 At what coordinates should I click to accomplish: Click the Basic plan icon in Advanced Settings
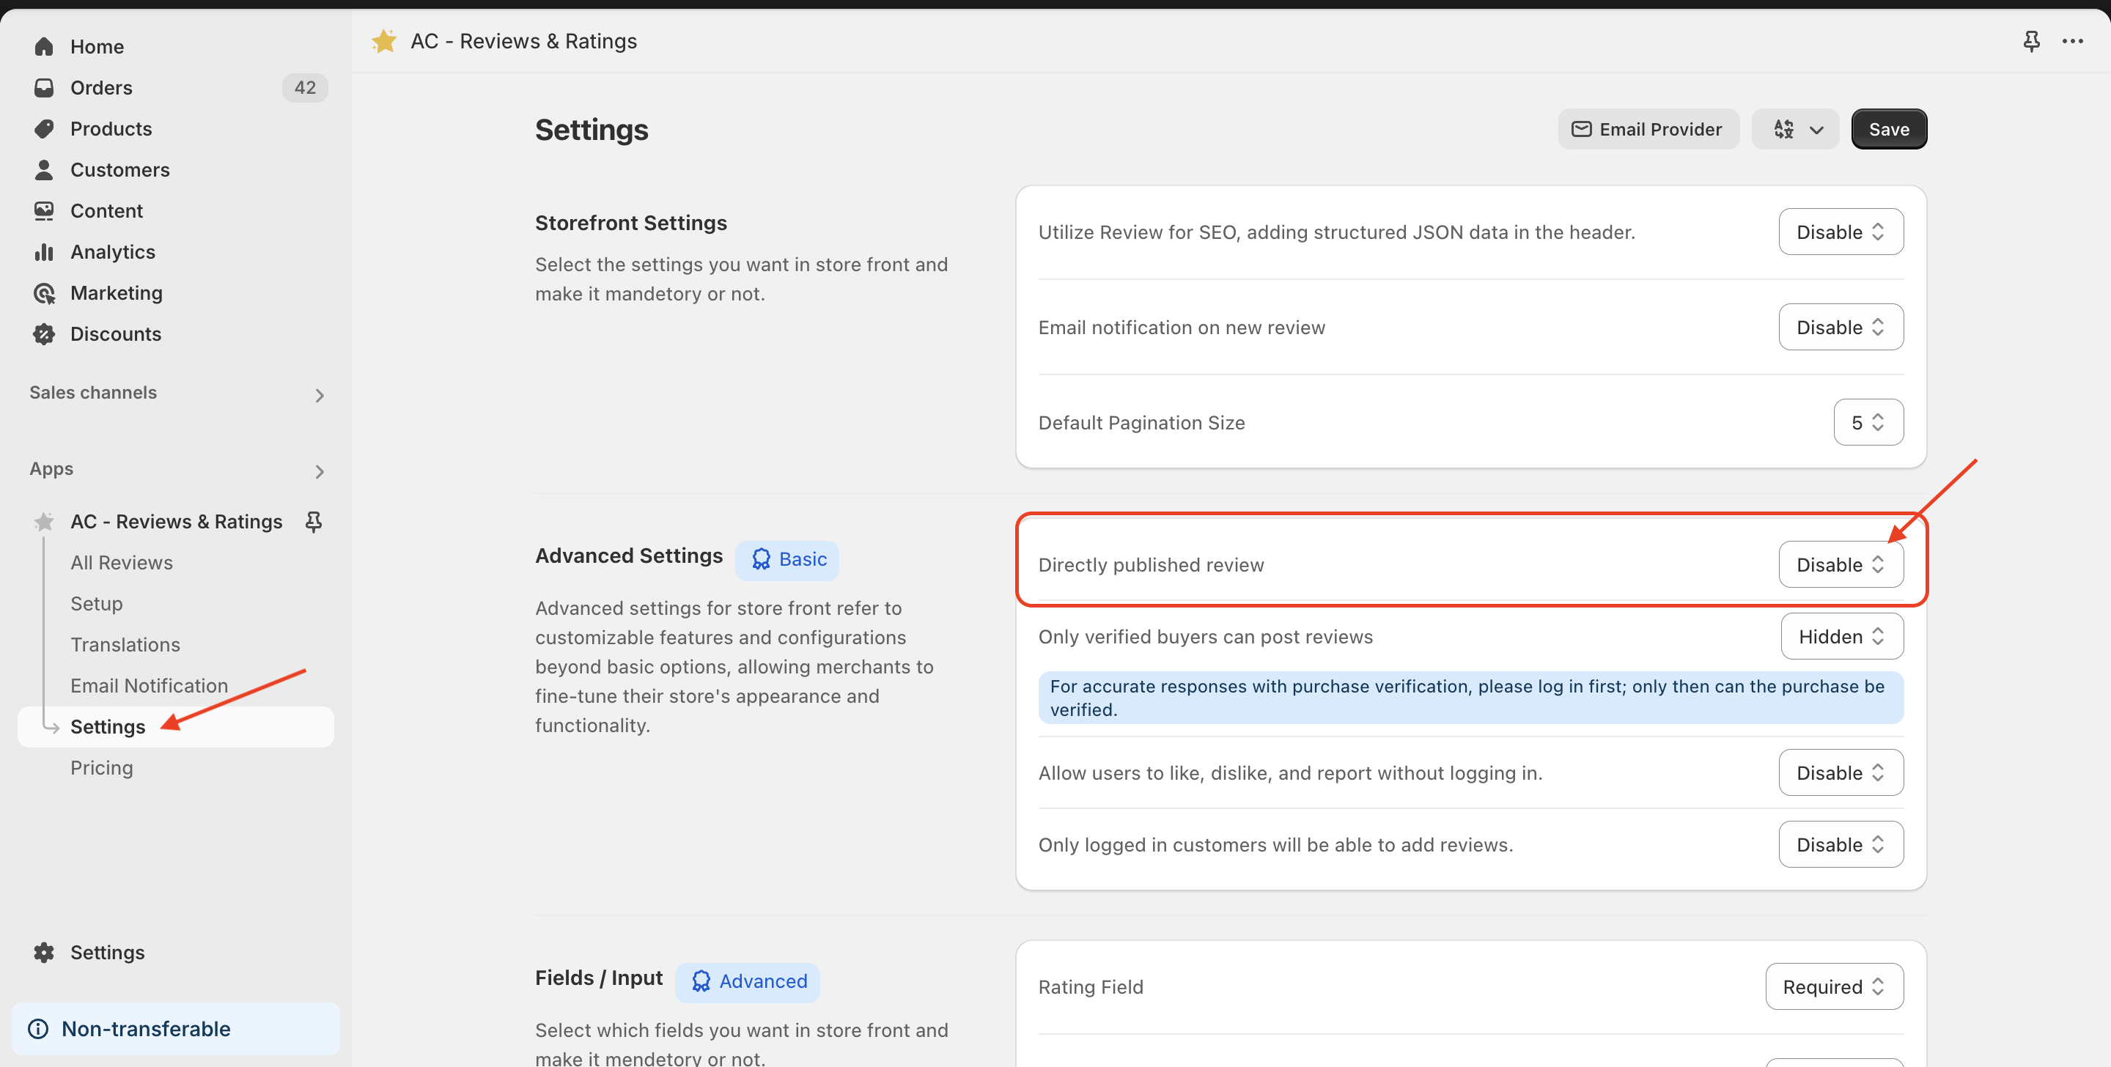(x=759, y=557)
